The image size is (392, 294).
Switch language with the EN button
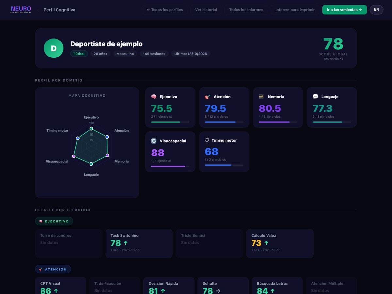[376, 10]
